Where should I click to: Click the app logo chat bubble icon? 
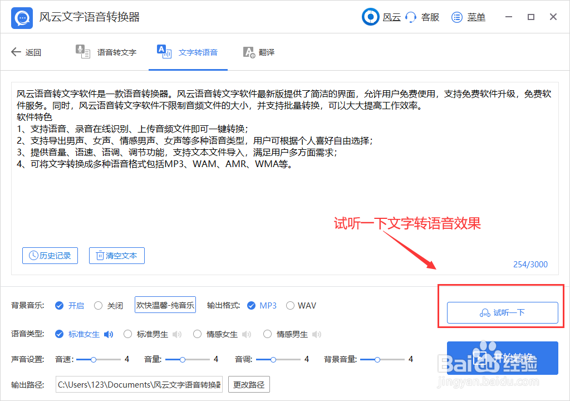point(22,17)
